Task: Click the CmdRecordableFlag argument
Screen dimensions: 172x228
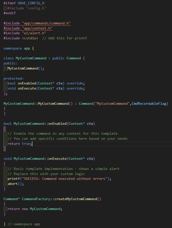Action: pos(150,103)
